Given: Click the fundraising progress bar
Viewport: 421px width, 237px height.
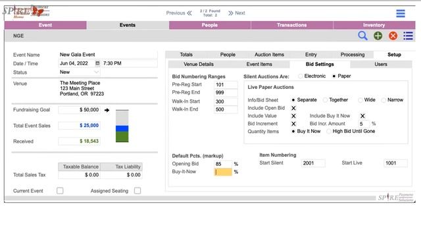Looking at the screenshot, I should pos(122,126).
